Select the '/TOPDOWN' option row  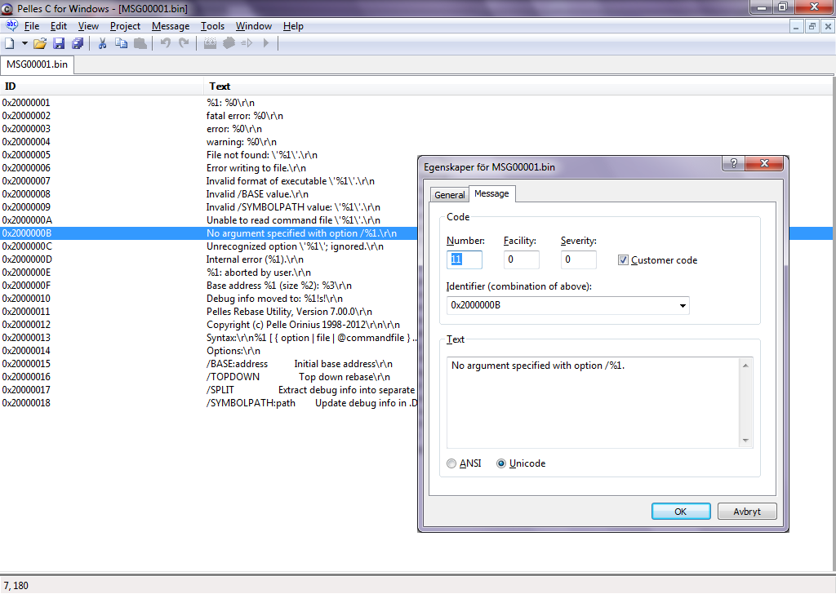208,377
